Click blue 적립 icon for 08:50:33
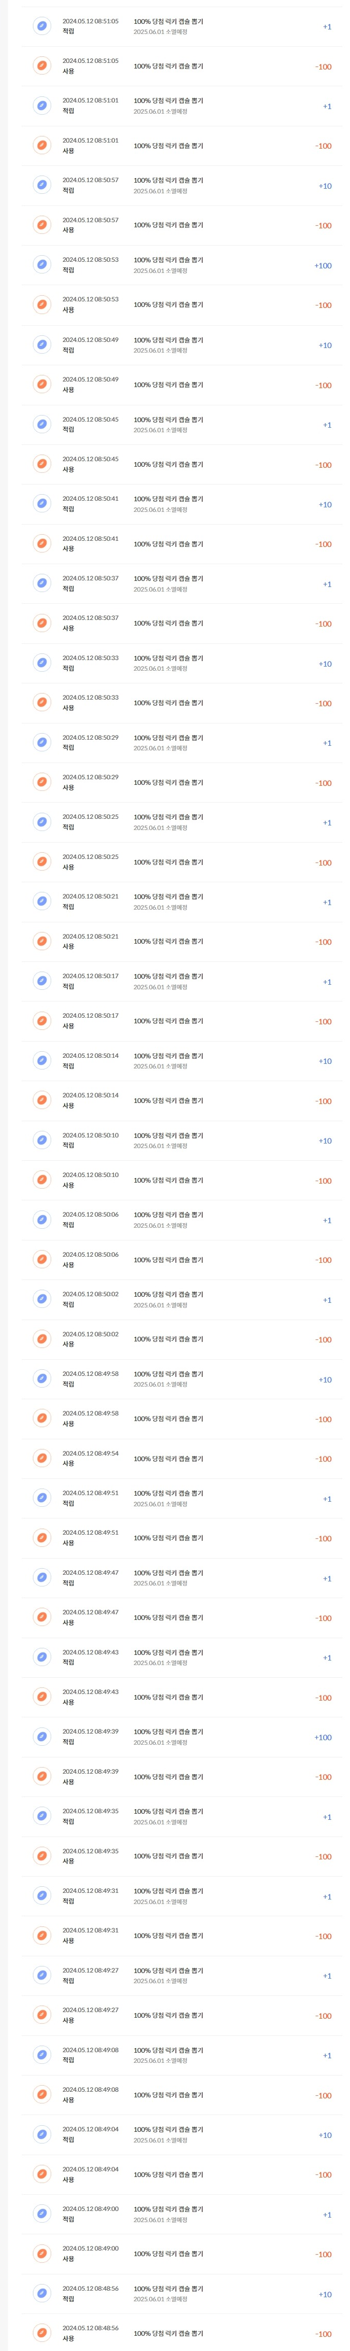The image size is (350, 2351). 41,664
